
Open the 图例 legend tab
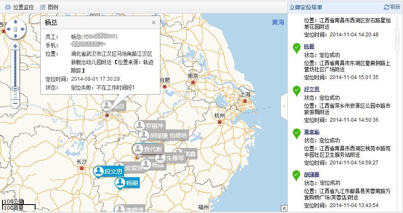(x=49, y=7)
